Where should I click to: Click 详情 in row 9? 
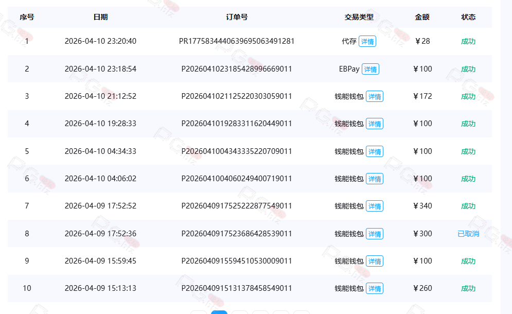tap(374, 261)
